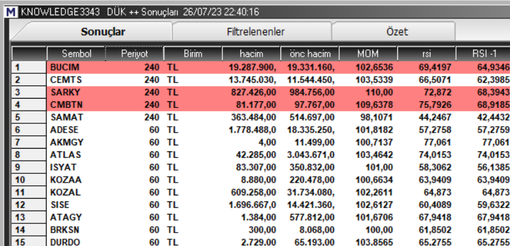The width and height of the screenshot is (510, 246).
Task: Select the CEMTS symbol cell
Action: 66,79
